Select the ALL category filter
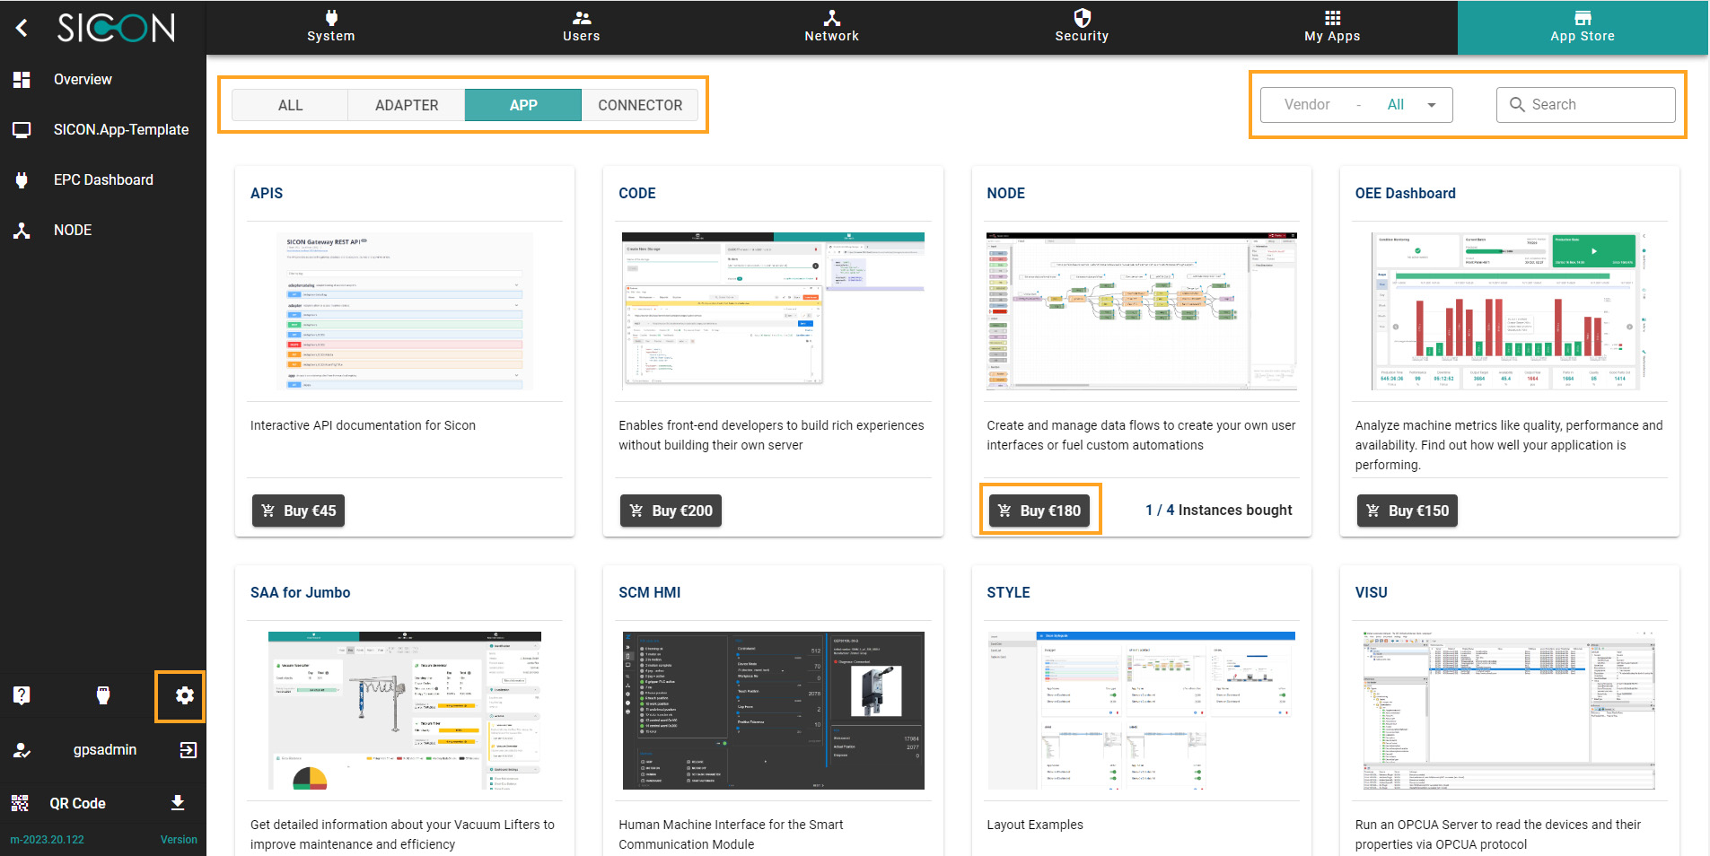Viewport: 1710px width, 856px height. (x=290, y=105)
